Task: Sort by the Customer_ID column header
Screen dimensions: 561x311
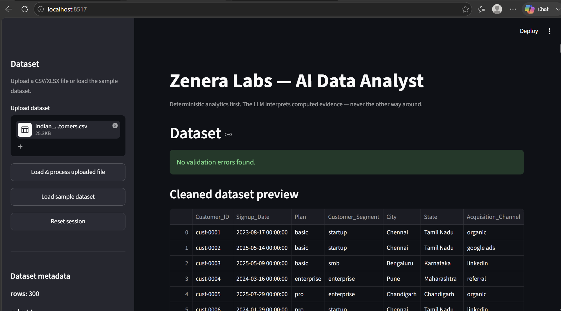Action: pos(212,217)
